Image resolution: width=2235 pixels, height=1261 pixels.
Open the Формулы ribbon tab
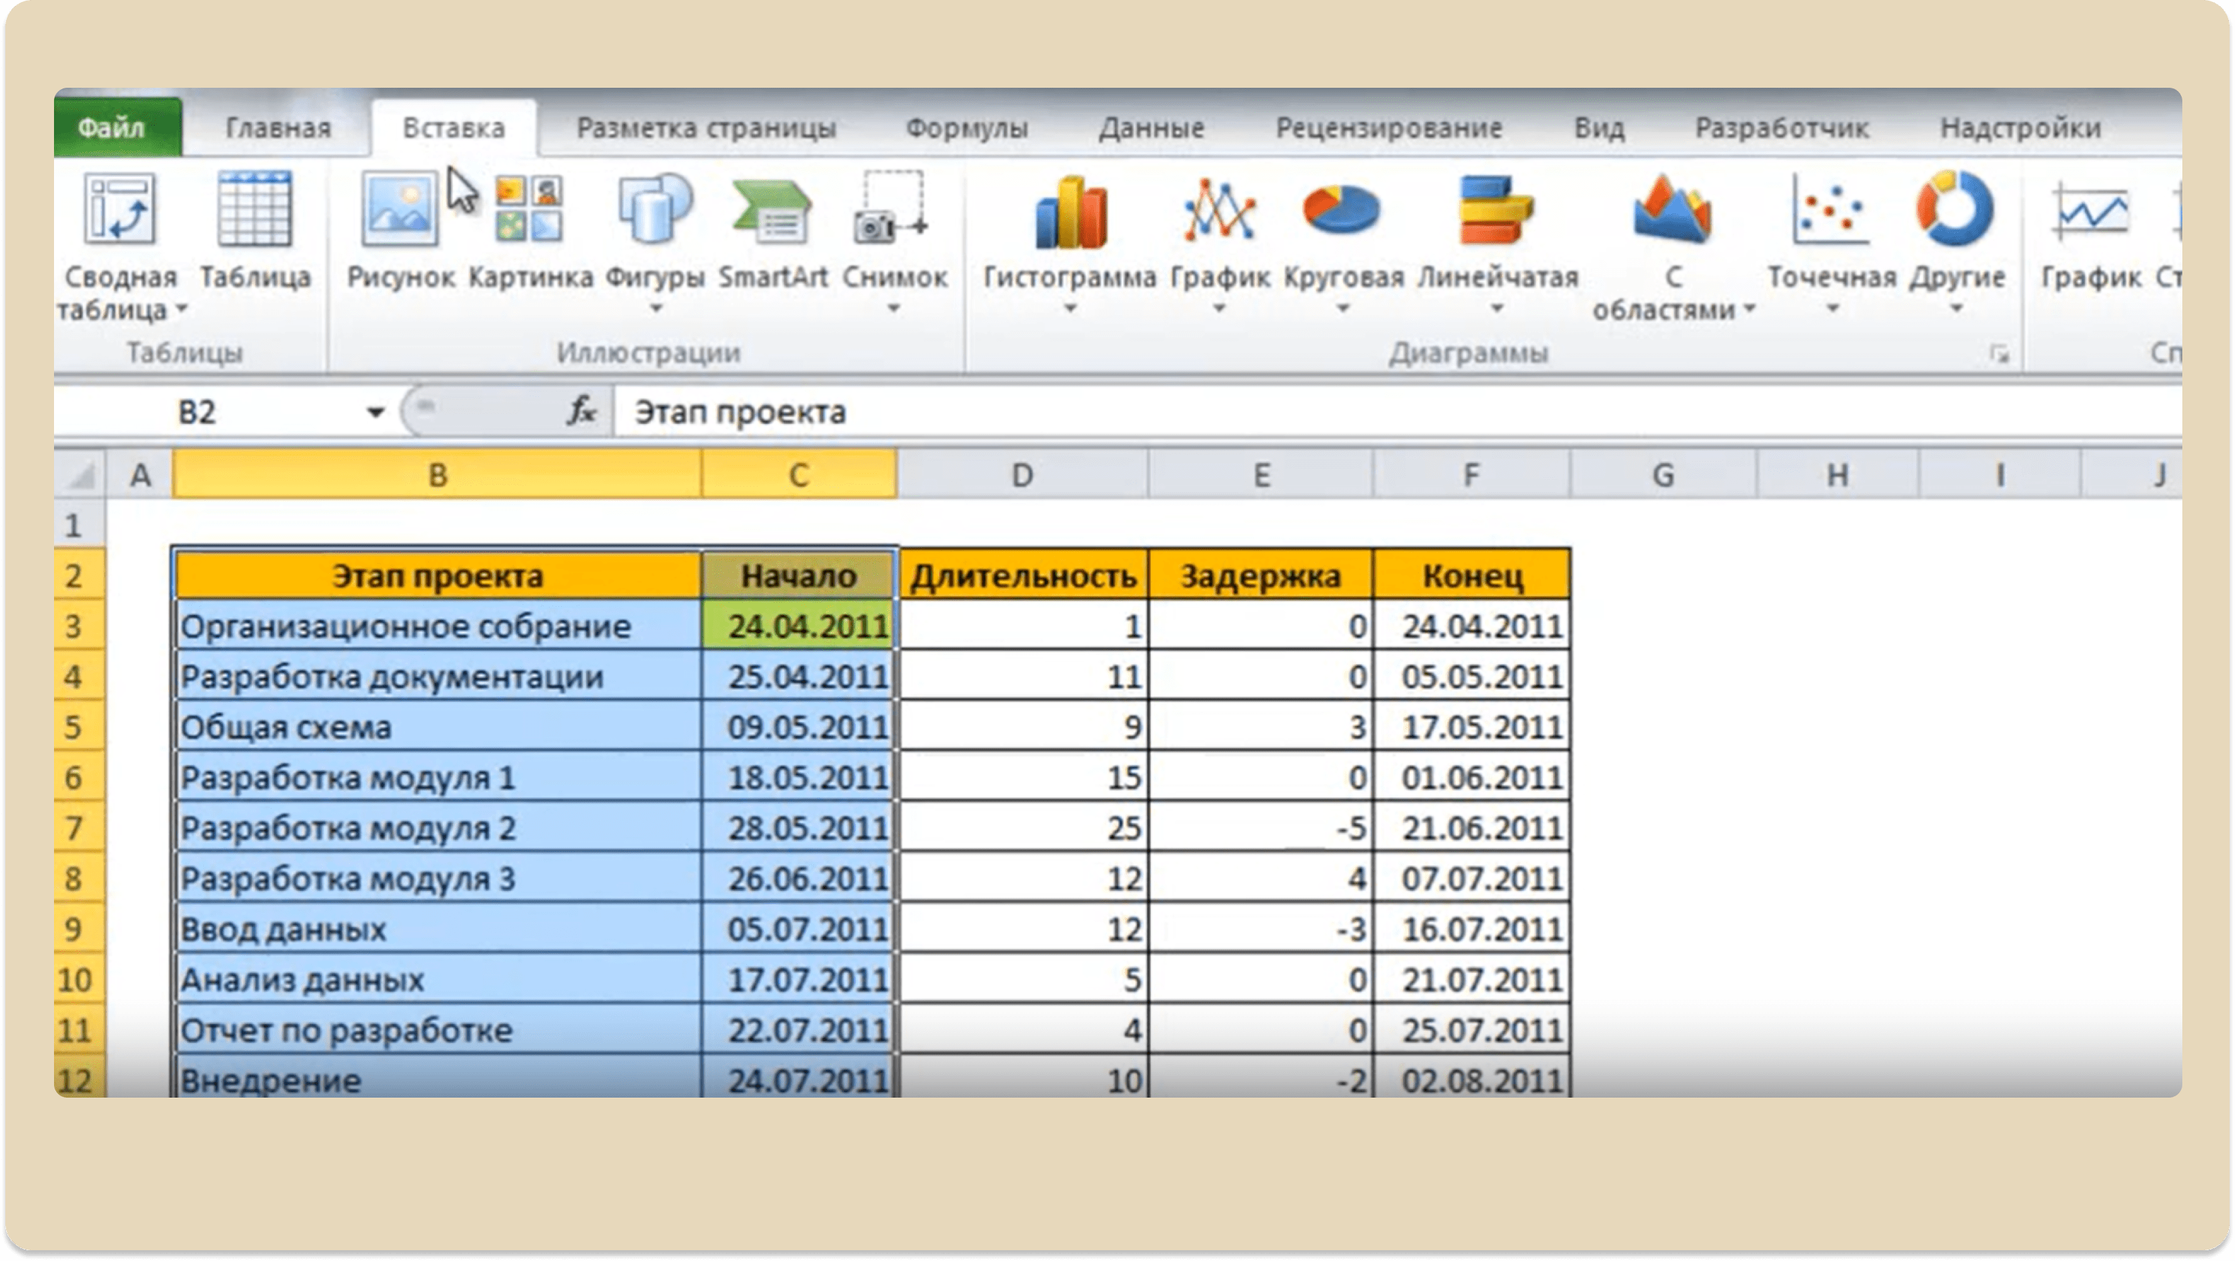point(966,128)
